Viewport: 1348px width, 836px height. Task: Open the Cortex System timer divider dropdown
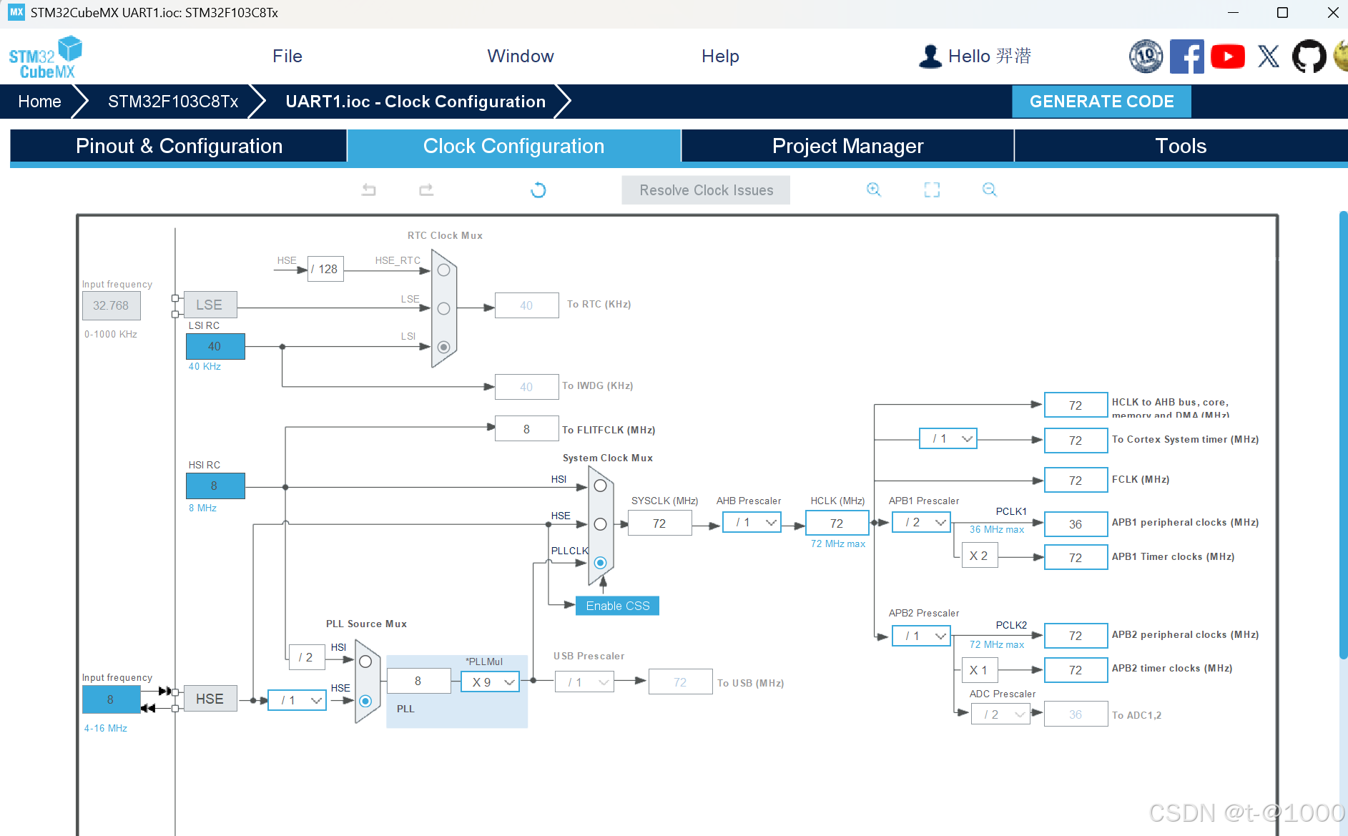(x=948, y=438)
